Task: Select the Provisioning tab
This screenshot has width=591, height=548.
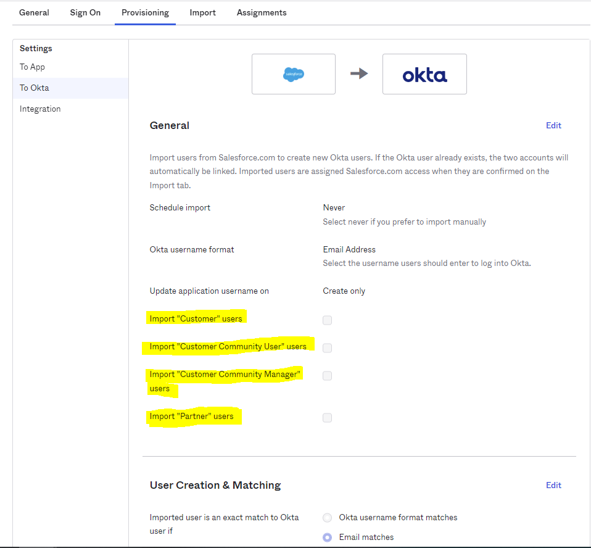Action: tap(145, 12)
